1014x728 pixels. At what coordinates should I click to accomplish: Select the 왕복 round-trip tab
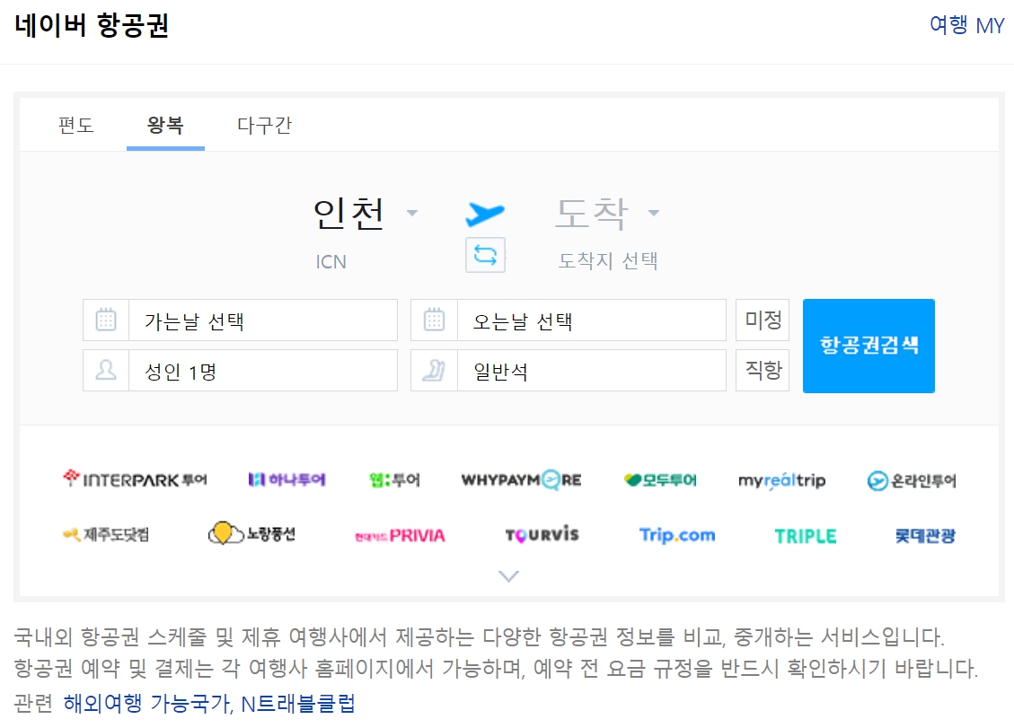pyautogui.click(x=165, y=125)
